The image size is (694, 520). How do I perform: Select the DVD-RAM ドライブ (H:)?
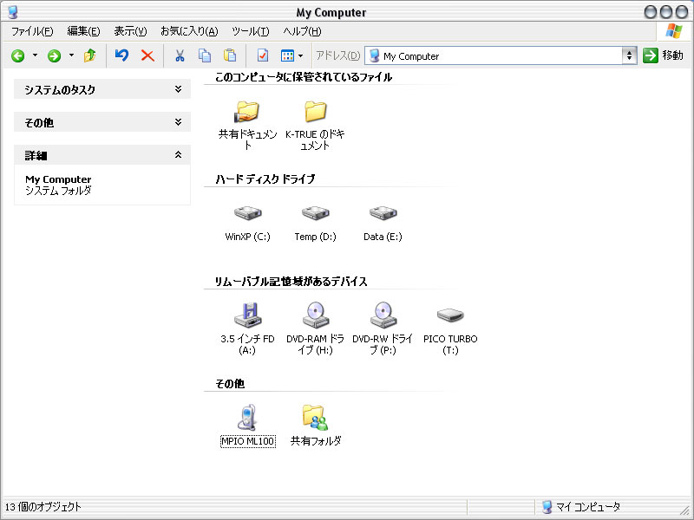point(315,328)
